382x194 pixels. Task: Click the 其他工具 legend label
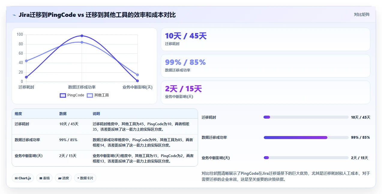[x=101, y=95]
